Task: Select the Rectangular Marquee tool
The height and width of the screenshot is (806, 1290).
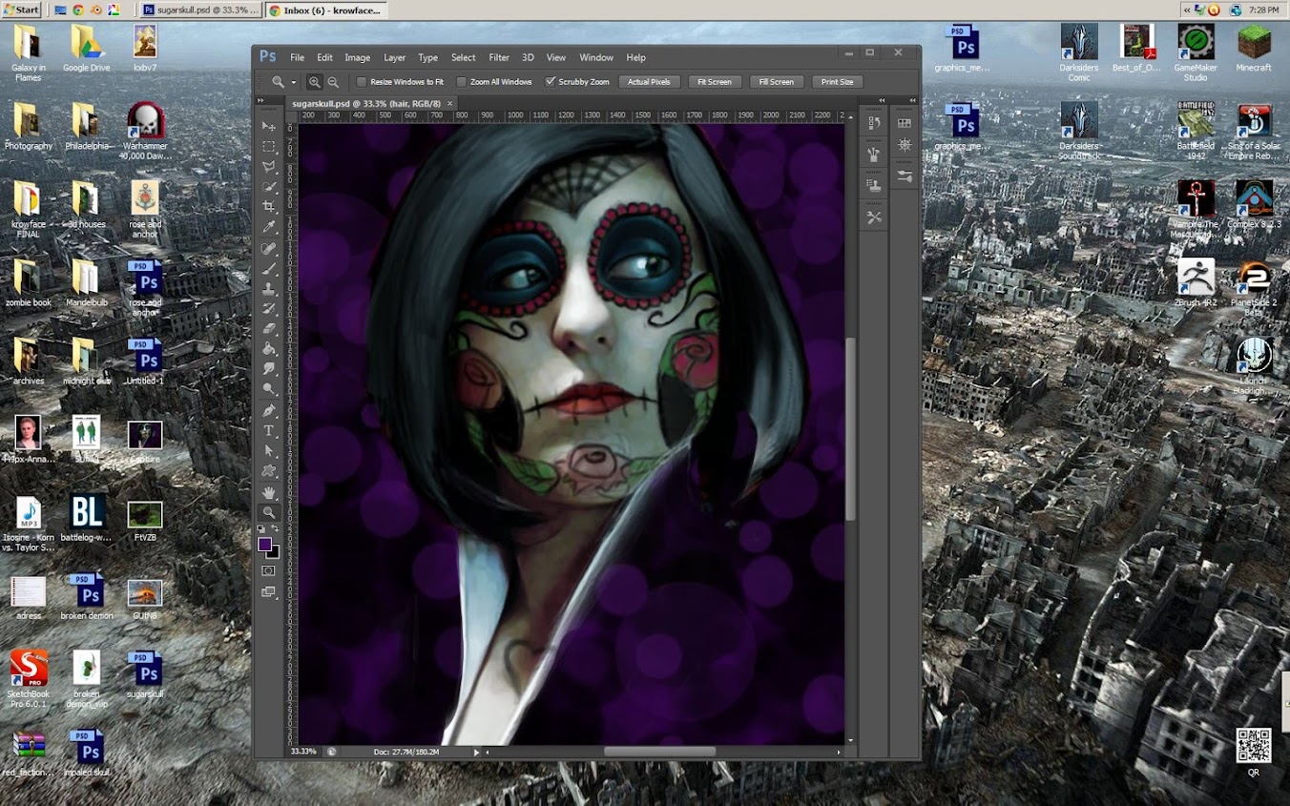Action: tap(269, 146)
